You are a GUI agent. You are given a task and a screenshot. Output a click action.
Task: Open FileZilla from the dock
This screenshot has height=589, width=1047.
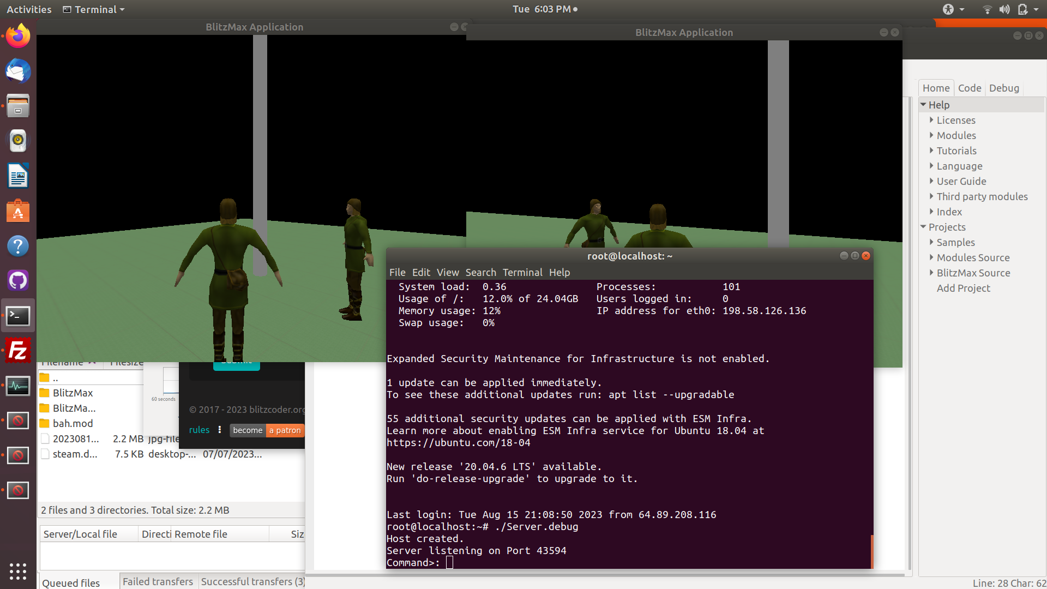pos(18,351)
